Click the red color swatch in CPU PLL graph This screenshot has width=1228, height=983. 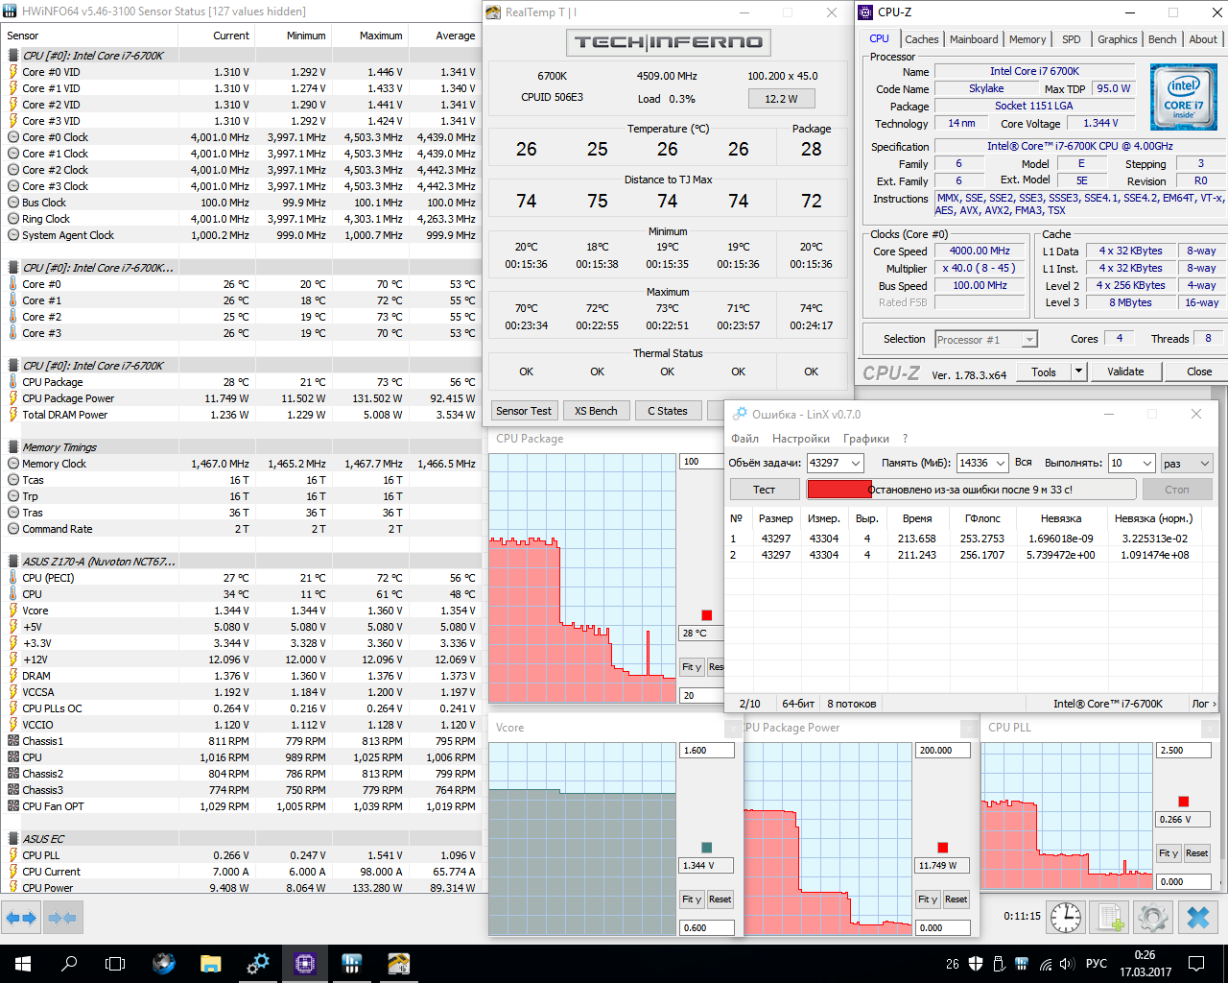pos(1184,802)
